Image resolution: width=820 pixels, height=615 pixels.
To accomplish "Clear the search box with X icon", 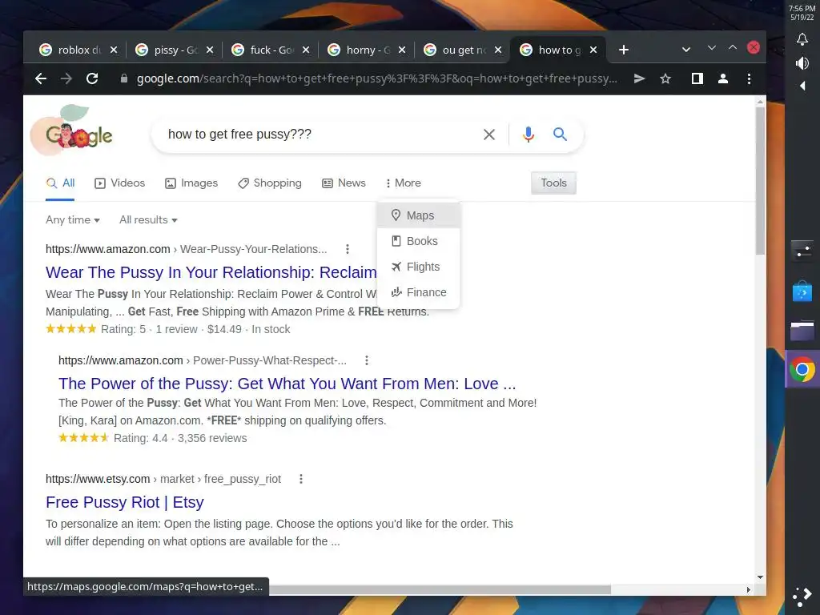I will (489, 135).
